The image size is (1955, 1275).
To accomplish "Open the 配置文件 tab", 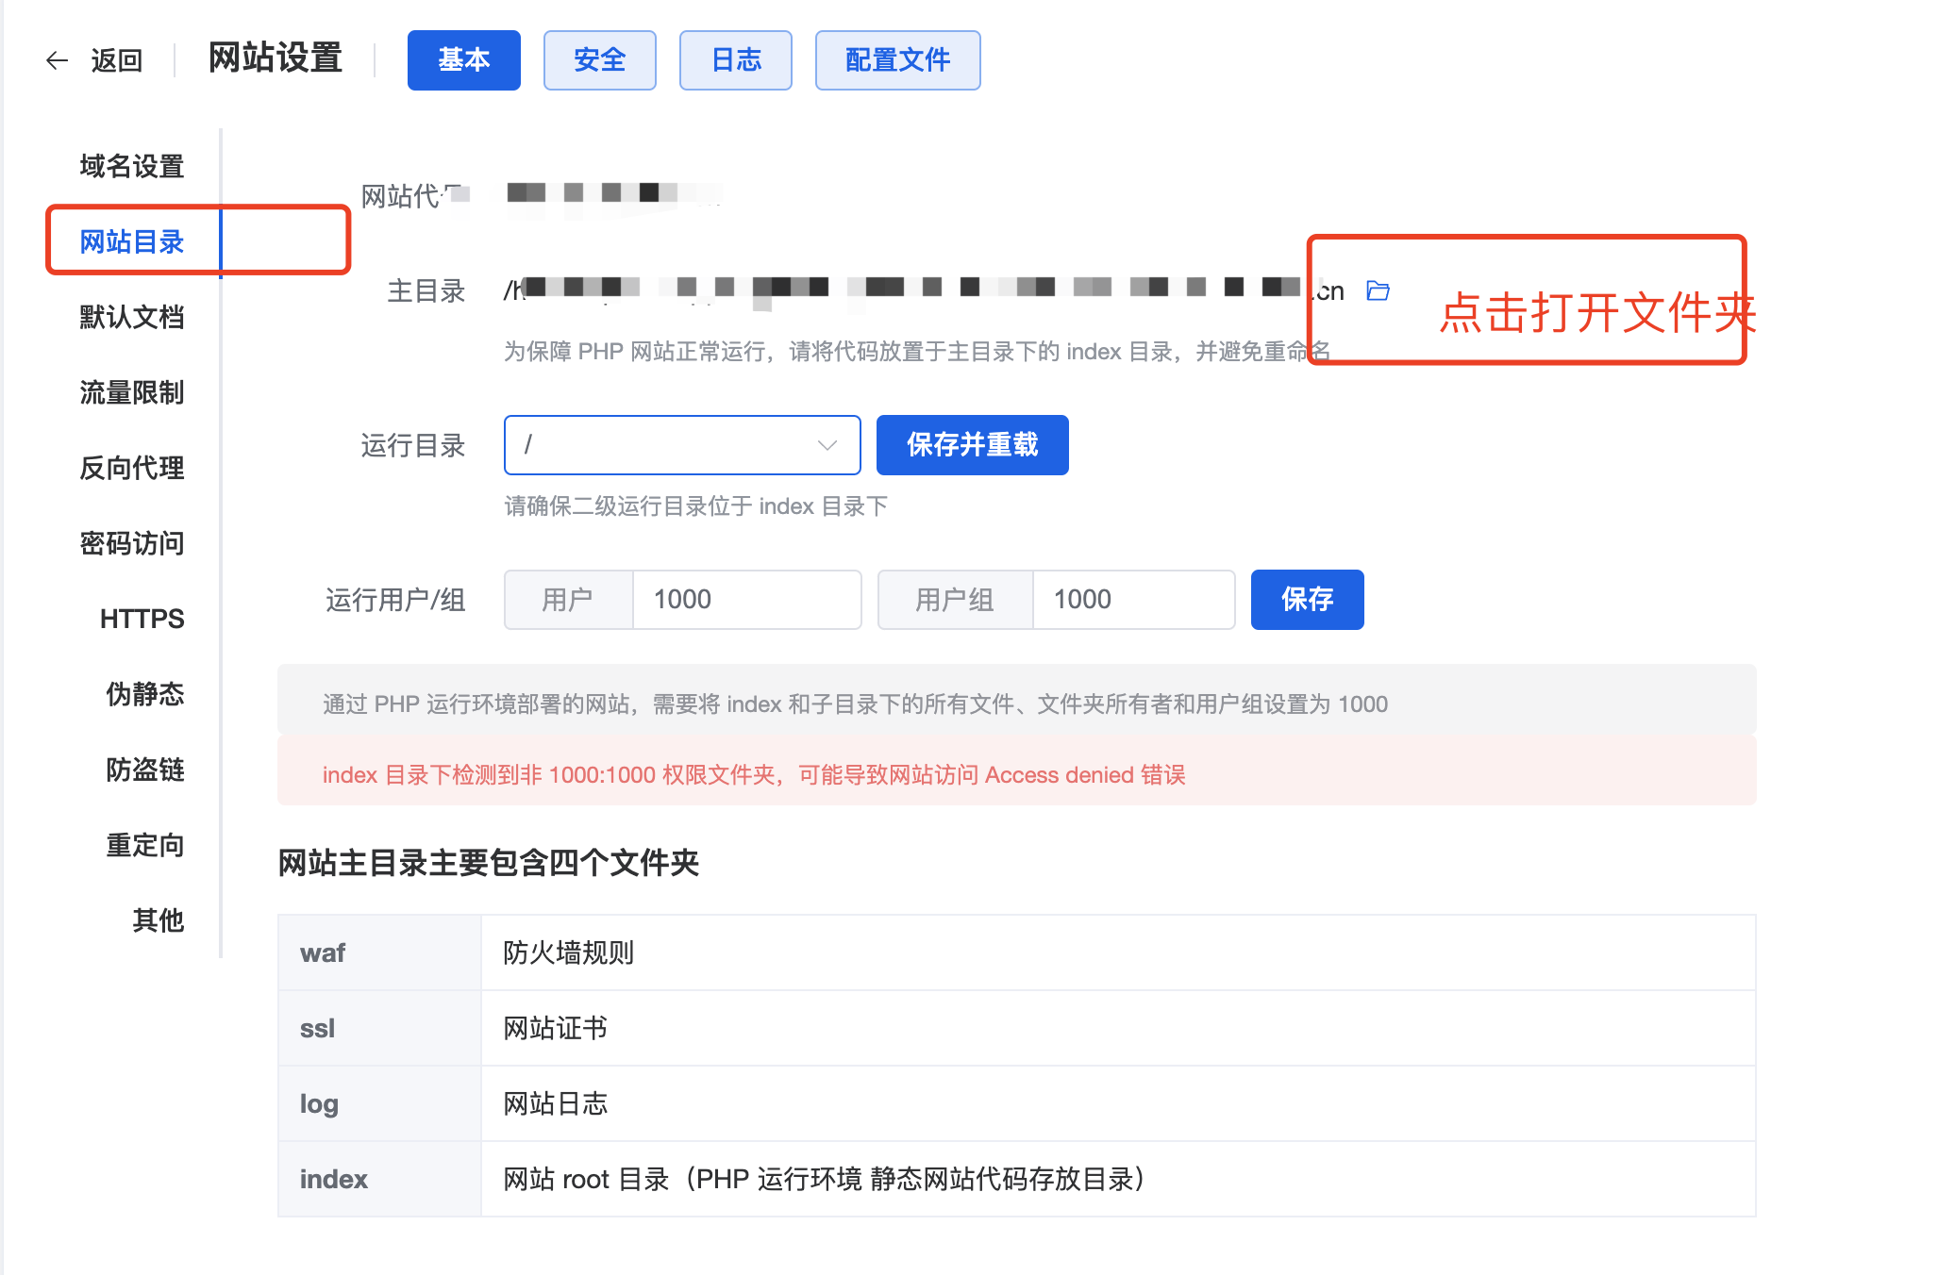I will tap(897, 59).
